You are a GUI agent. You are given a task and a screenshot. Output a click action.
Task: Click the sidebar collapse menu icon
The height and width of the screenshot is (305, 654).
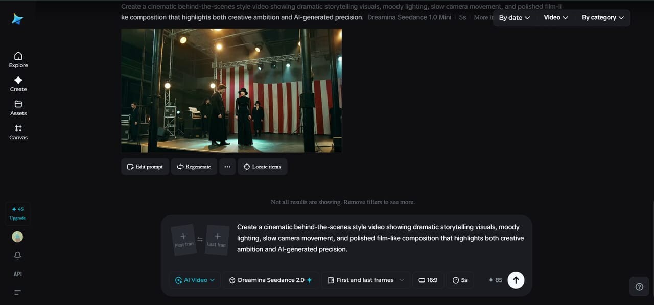pos(18,293)
